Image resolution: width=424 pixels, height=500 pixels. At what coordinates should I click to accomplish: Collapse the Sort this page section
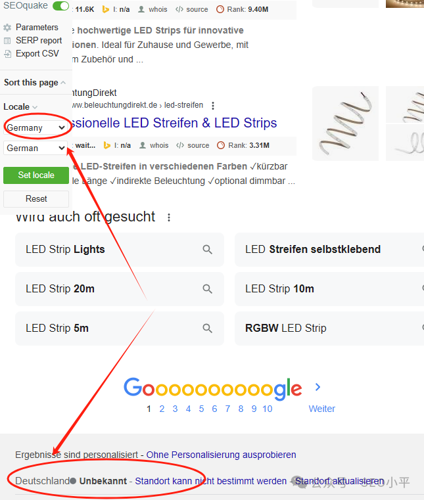click(x=63, y=83)
